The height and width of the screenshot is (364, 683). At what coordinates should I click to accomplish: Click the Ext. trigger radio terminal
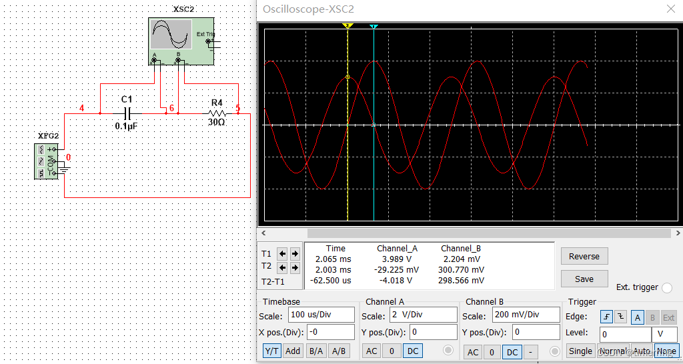tap(667, 288)
